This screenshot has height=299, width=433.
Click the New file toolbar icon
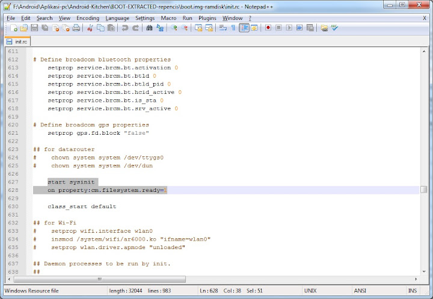[13, 28]
